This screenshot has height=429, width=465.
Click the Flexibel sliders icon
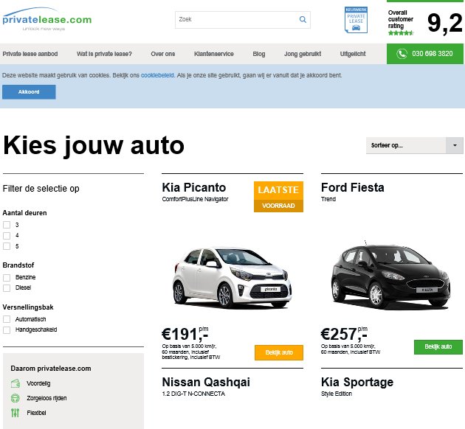point(15,413)
